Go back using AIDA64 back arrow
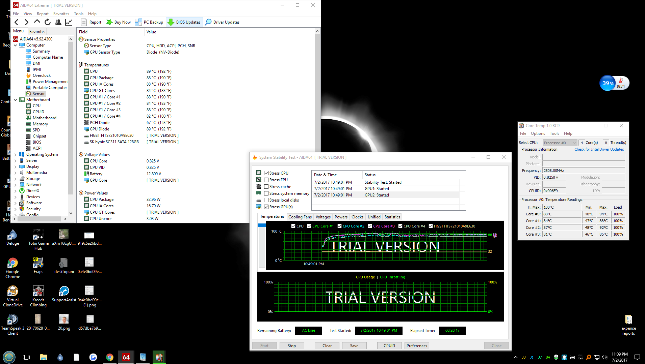 point(16,22)
